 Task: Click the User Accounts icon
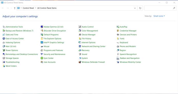(x=42, y=62)
